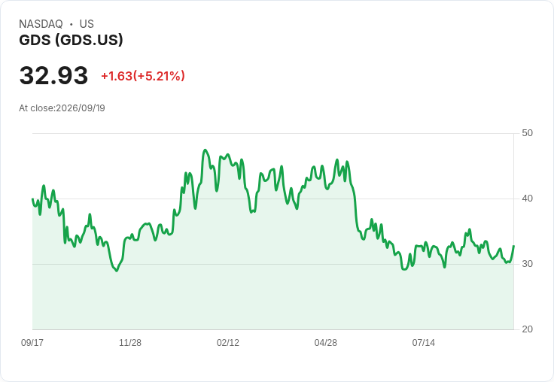Click the chart line's starting point at 09/17

(32, 199)
